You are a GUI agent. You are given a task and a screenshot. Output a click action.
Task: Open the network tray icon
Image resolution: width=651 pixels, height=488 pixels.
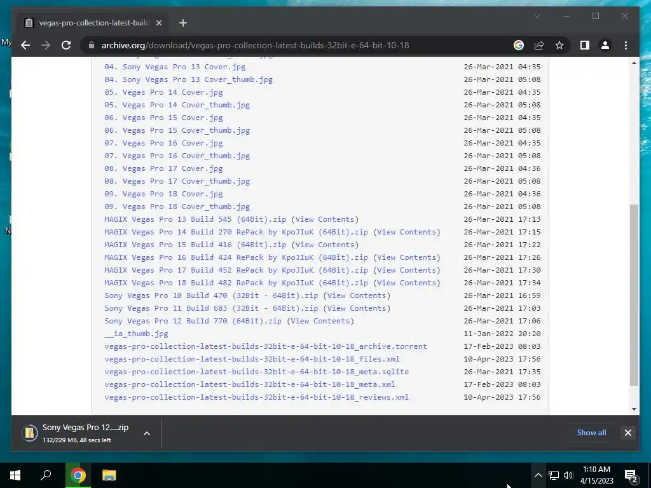coord(554,475)
